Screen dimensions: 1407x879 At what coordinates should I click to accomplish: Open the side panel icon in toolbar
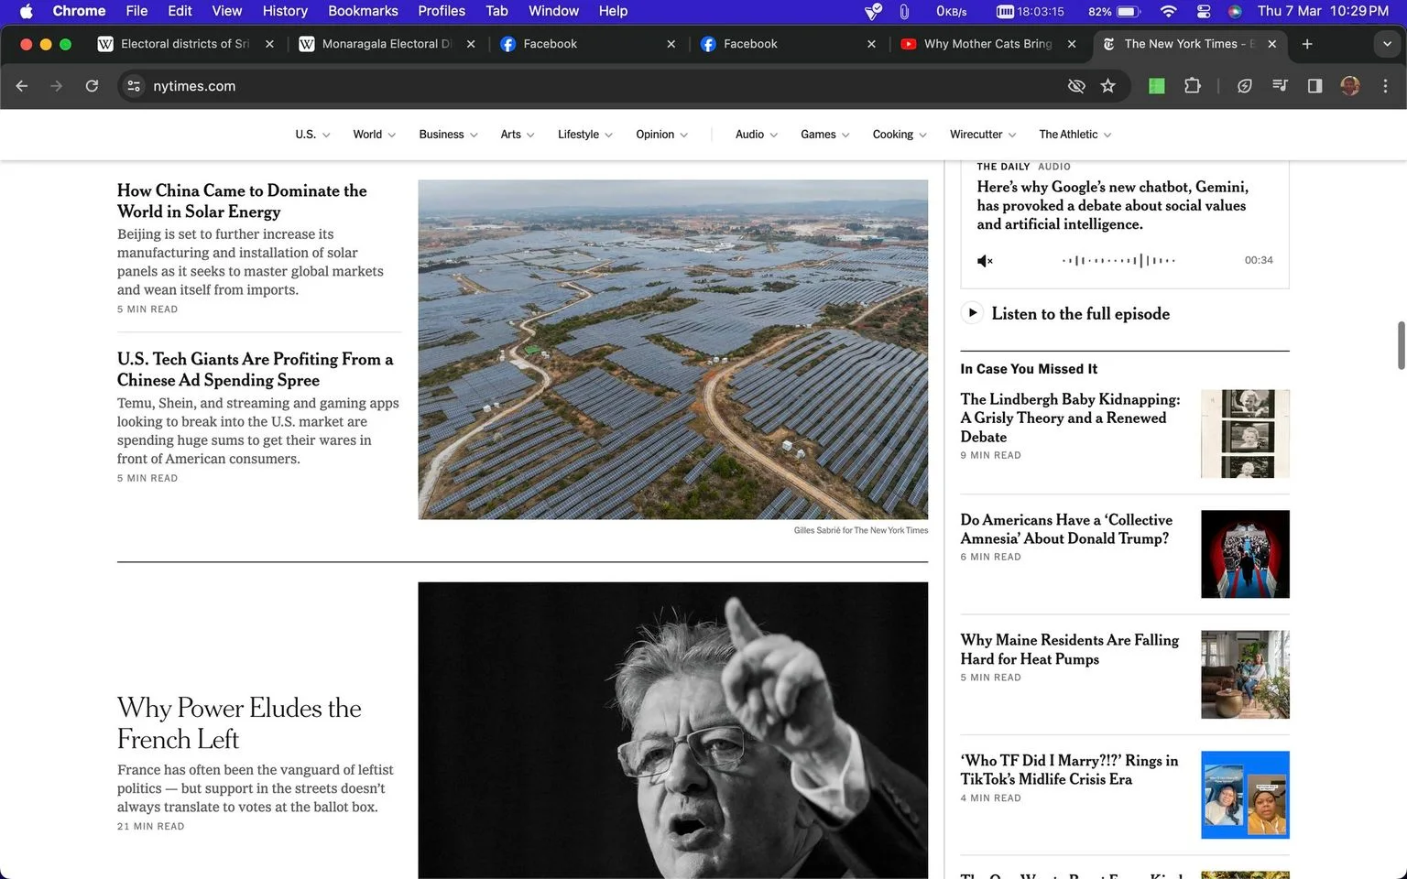point(1314,86)
